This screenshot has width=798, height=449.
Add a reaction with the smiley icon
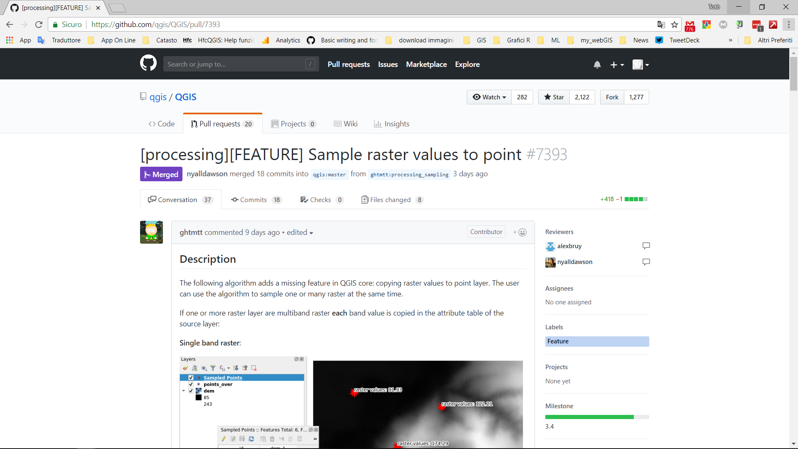click(522, 232)
